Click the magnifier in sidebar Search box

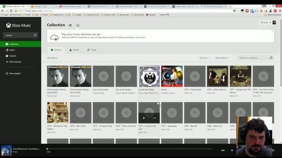coord(35,35)
